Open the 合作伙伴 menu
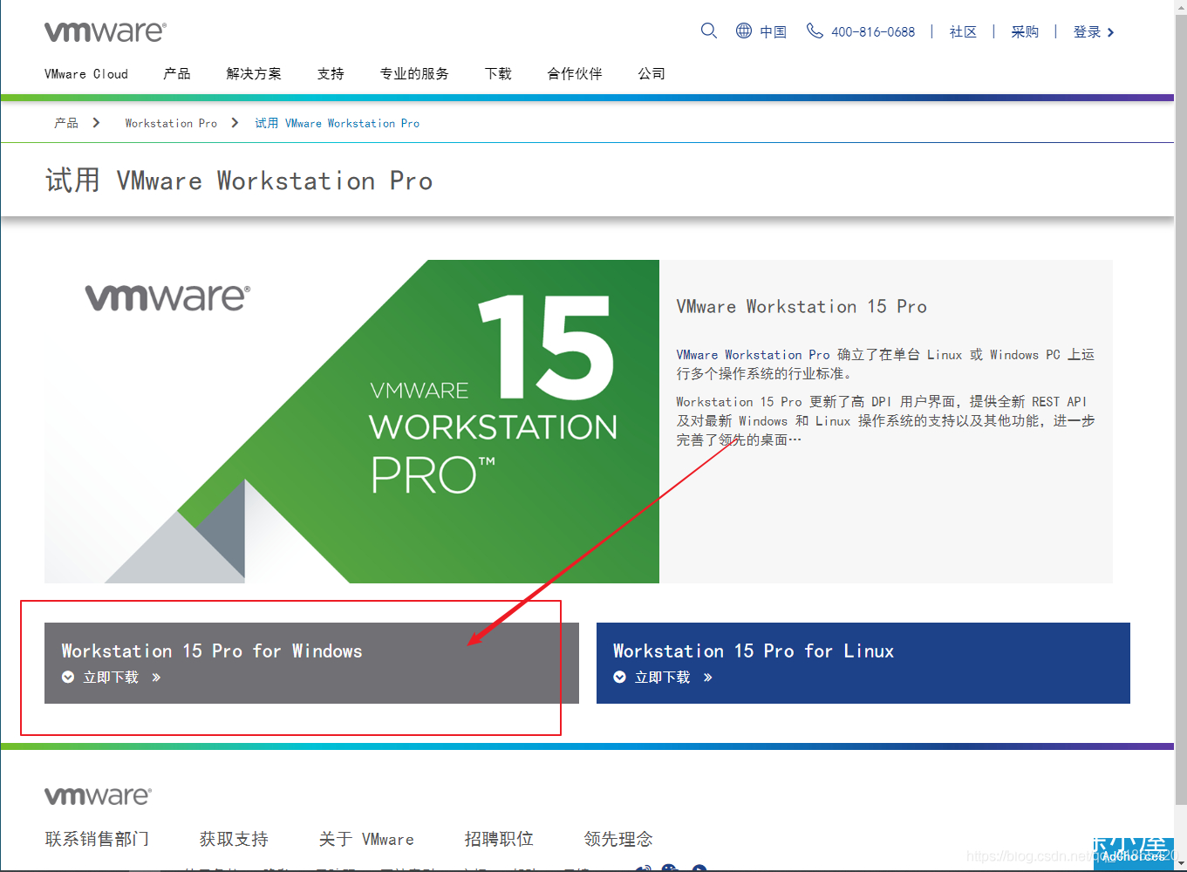Viewport: 1187px width, 872px height. [575, 74]
